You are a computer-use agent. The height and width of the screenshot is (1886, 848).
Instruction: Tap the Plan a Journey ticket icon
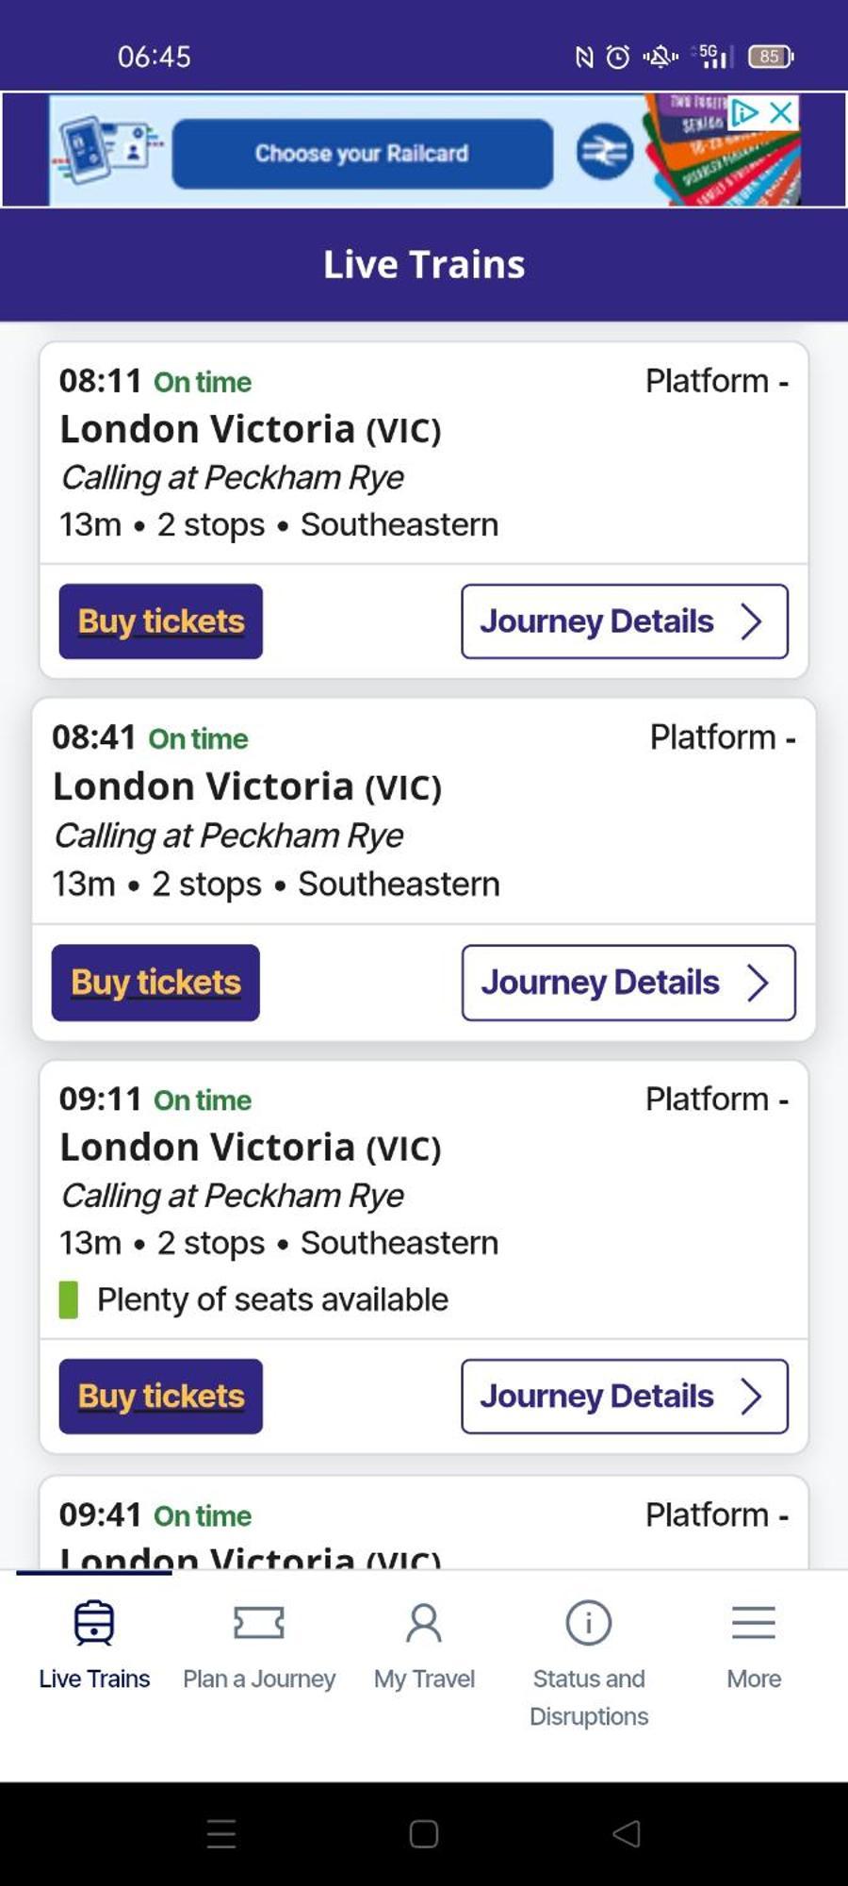click(x=258, y=1623)
